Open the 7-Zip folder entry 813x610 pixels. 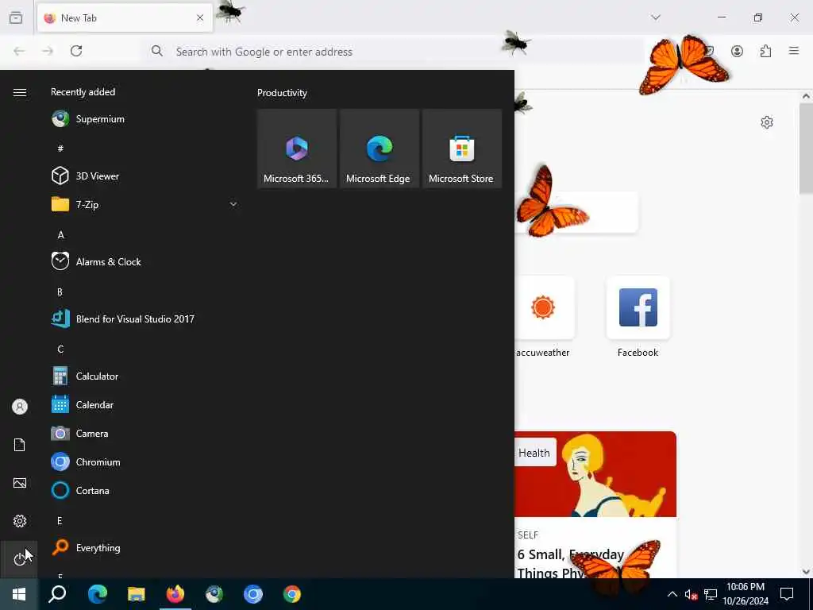[x=144, y=204]
